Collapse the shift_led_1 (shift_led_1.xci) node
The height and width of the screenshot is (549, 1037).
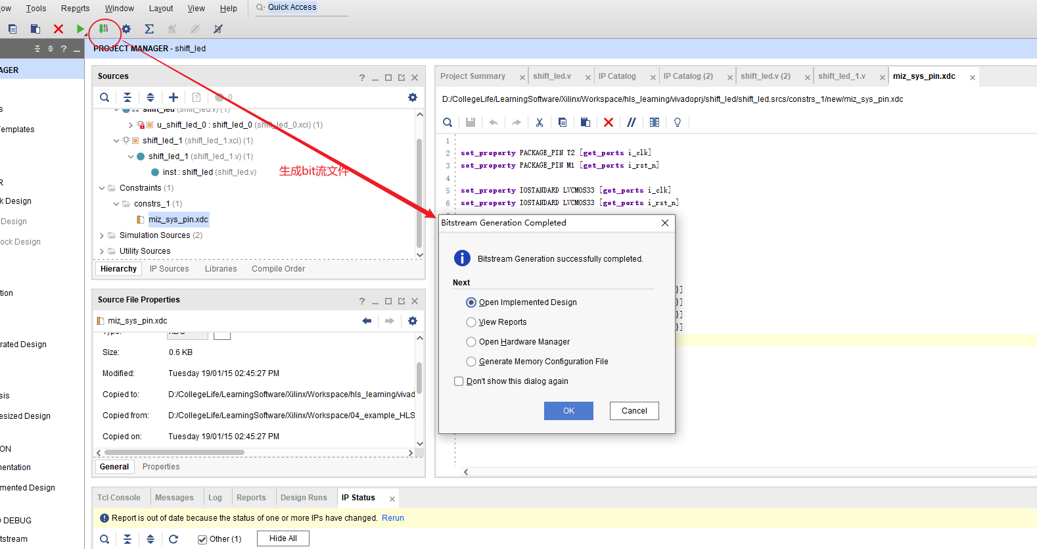[x=116, y=141]
